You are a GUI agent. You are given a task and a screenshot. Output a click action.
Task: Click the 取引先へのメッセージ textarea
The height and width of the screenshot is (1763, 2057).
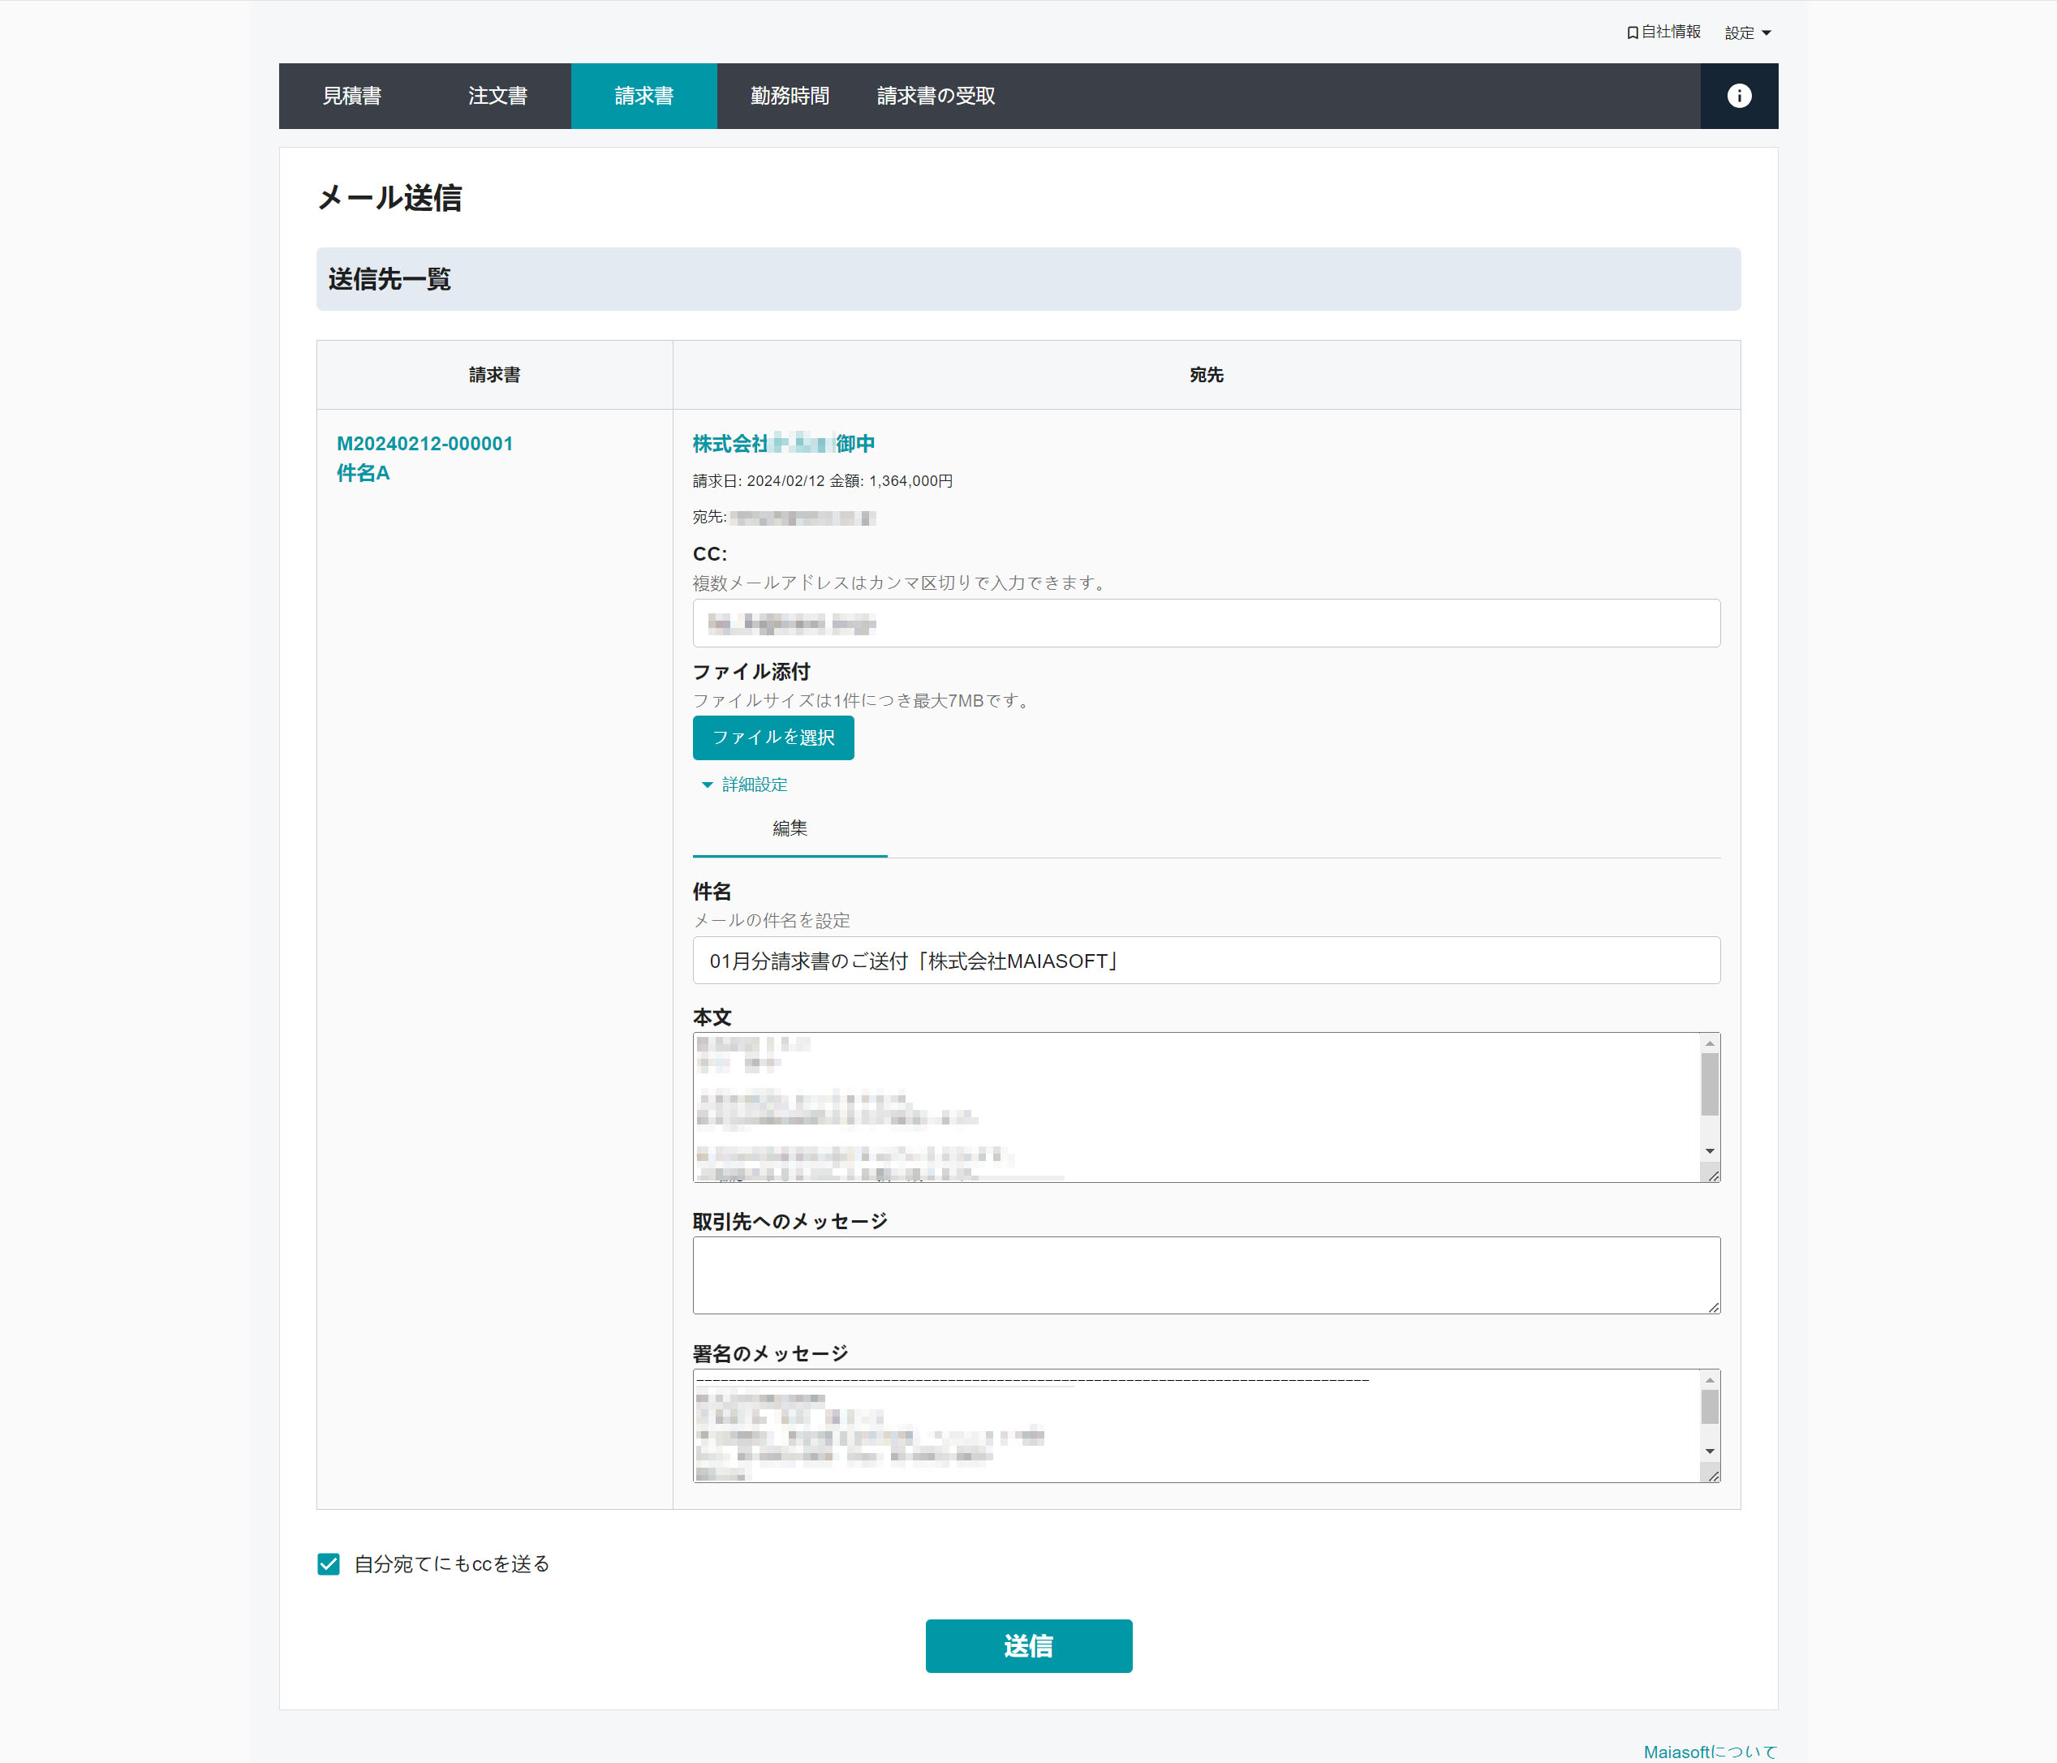coord(1206,1275)
